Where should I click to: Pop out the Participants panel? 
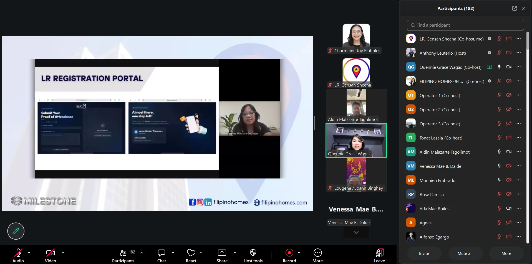(x=515, y=8)
